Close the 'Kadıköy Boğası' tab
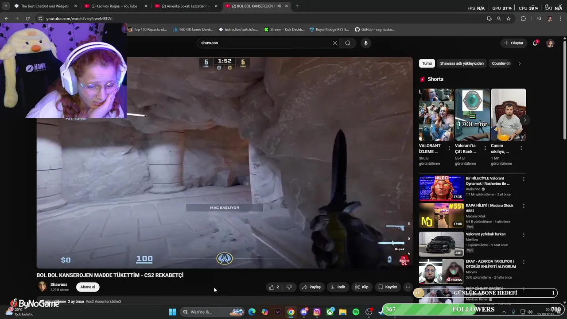567x319 pixels. point(146,6)
